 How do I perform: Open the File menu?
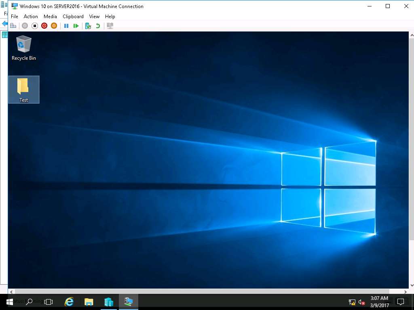tap(15, 16)
